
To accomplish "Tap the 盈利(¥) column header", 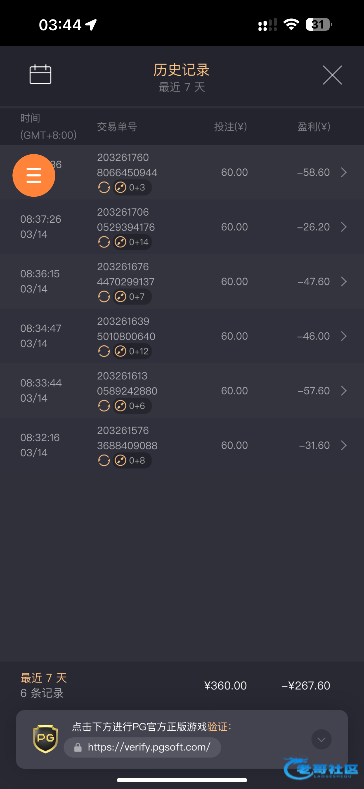I will [313, 126].
